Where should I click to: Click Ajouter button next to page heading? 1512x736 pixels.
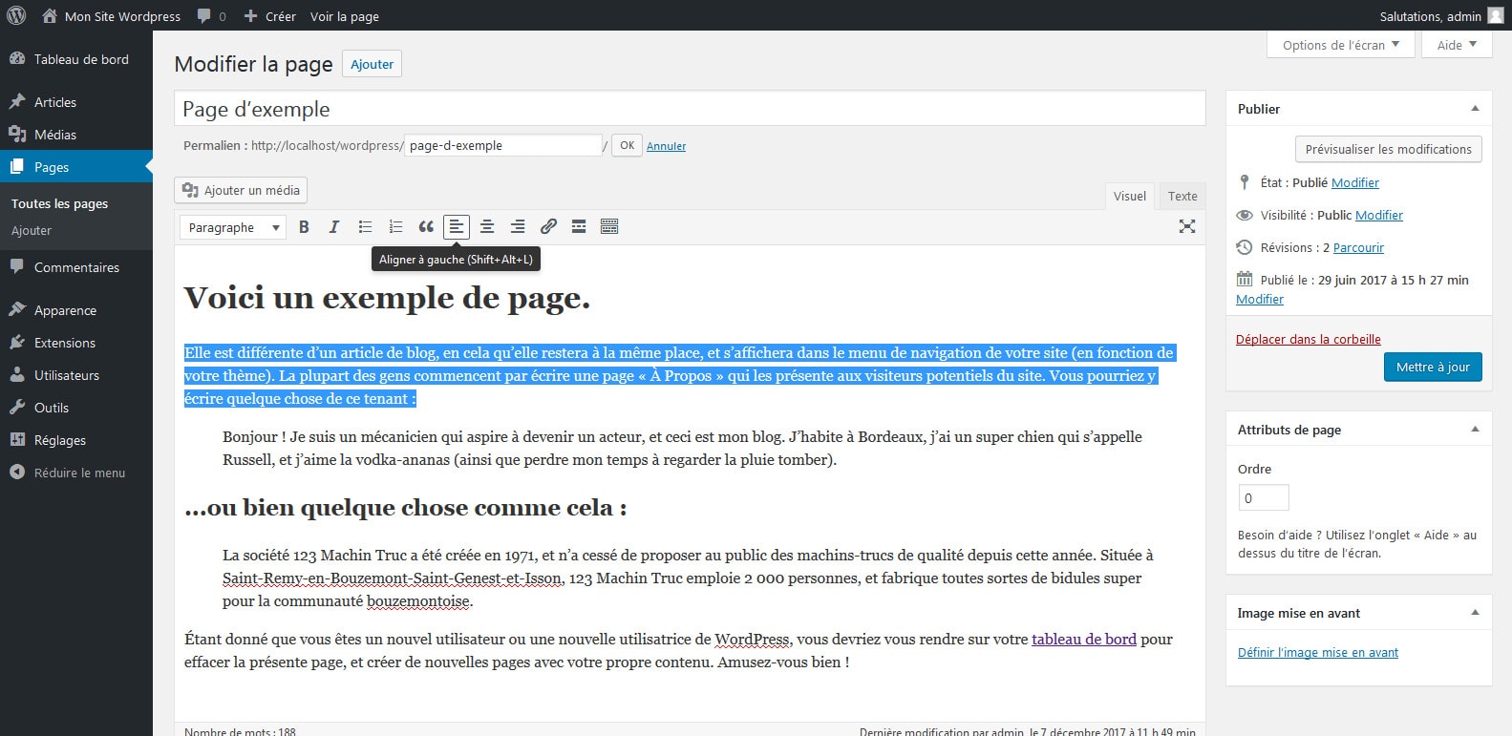[372, 64]
